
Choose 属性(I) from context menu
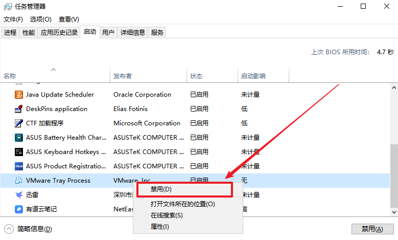tap(160, 226)
